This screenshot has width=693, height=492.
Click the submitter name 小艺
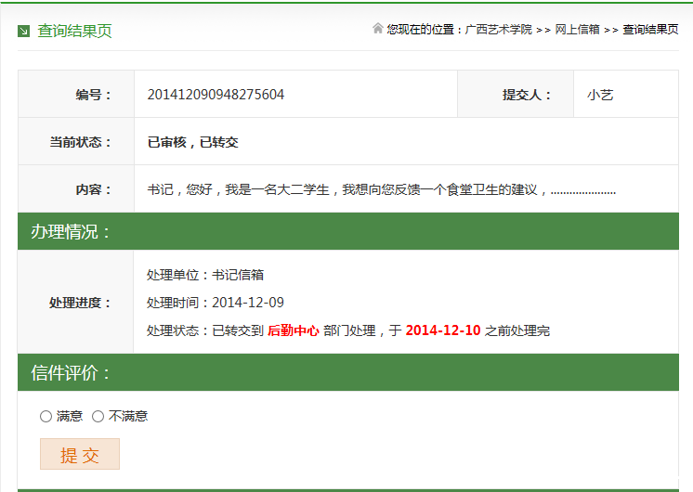click(600, 95)
